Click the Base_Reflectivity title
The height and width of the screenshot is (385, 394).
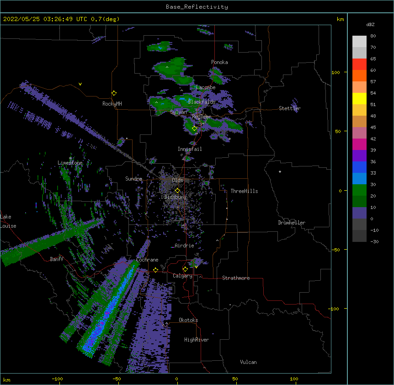(197, 7)
